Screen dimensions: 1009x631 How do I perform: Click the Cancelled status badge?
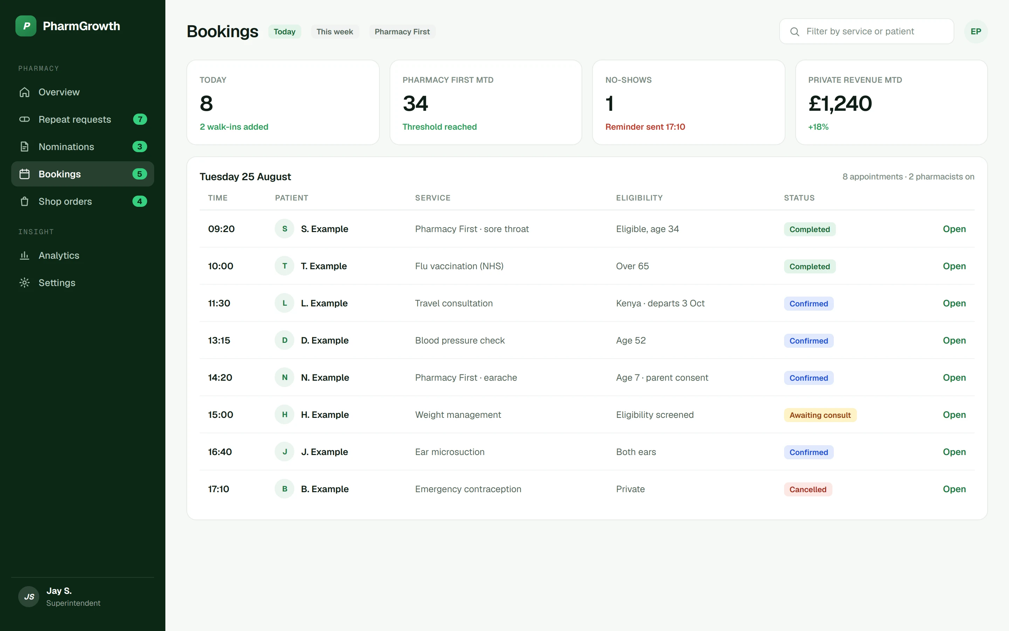pos(808,489)
